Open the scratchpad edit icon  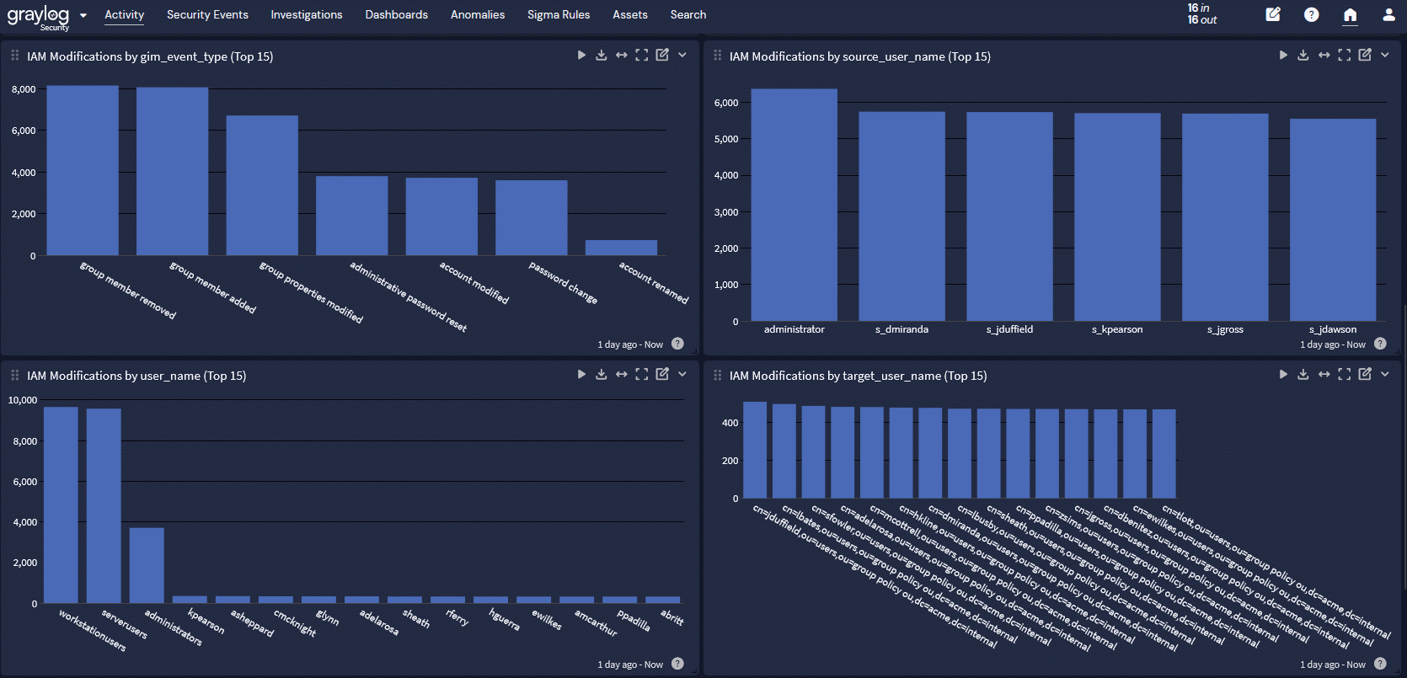[x=1273, y=15]
